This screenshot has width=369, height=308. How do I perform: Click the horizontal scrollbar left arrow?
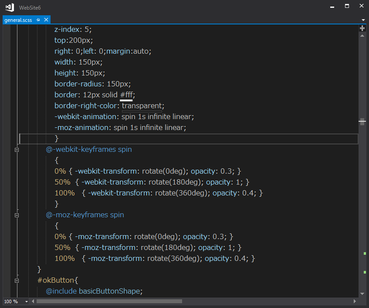33,301
